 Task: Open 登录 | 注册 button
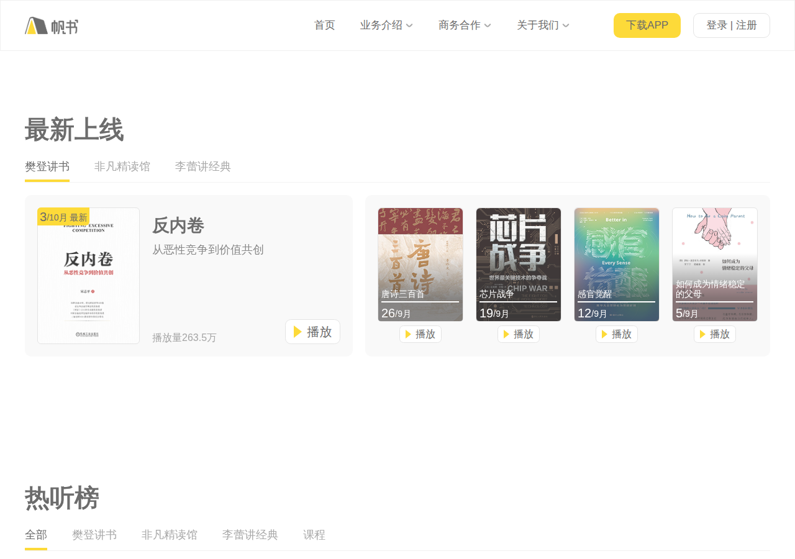[732, 25]
